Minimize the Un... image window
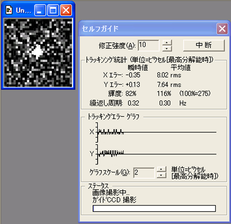Viewport: 231px width, 224px height. point(40,10)
